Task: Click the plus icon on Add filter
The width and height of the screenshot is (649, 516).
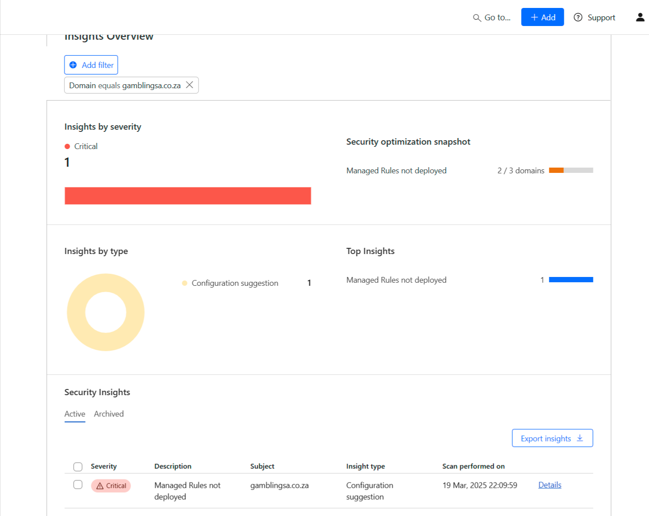Action: [x=73, y=65]
